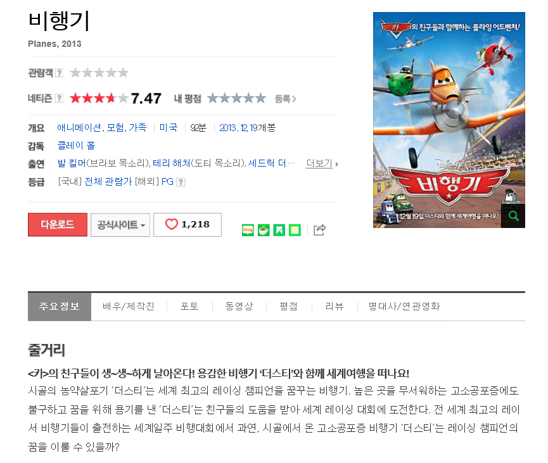Open director 클레이 홀 link
Screen dimensions: 548x463
click(76, 146)
